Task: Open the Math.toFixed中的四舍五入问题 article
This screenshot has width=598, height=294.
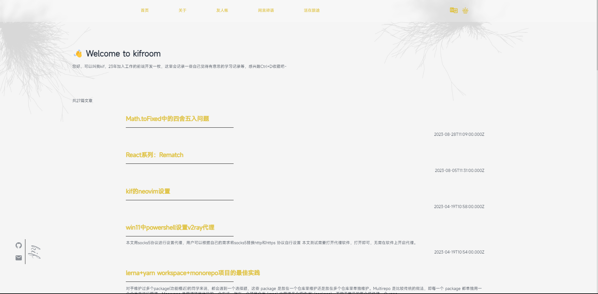Action: pyautogui.click(x=167, y=119)
